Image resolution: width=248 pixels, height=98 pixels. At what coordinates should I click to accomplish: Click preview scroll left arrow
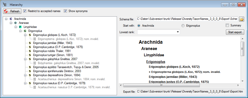[x=121, y=85]
